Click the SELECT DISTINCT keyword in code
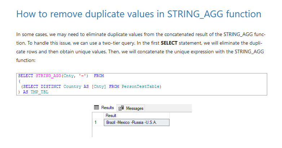The image size is (282, 148). 42,86
